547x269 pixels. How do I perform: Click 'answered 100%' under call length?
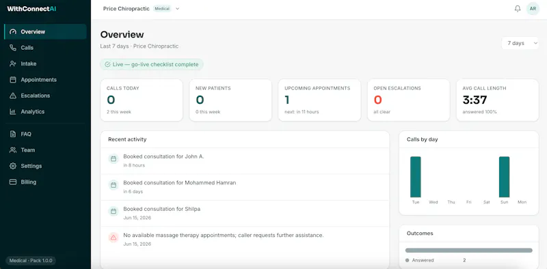[x=480, y=112]
